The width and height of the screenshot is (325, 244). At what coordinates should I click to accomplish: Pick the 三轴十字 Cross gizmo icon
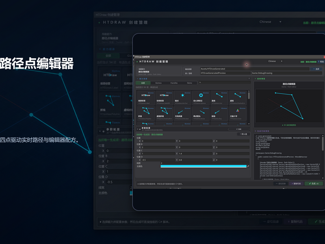click(238, 113)
